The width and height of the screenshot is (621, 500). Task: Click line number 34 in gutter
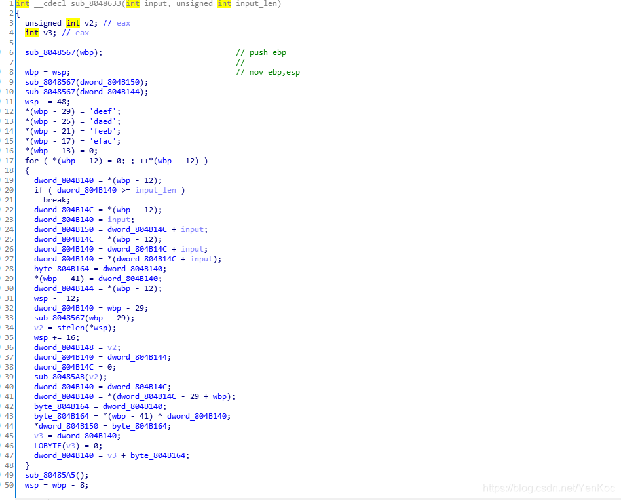[x=9, y=328]
